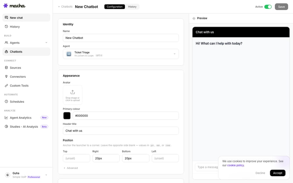This screenshot has height=183, width=293.
Task: Click the avatar upload drop zone
Action: (73, 95)
